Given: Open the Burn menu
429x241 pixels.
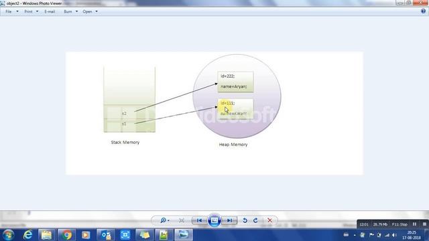Looking at the screenshot, I should (x=68, y=11).
